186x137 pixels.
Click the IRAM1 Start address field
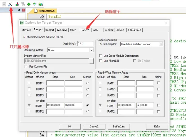point(126,105)
